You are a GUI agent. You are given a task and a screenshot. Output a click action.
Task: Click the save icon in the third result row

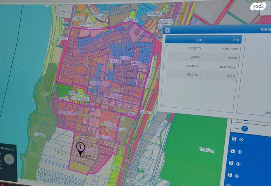tap(232, 163)
